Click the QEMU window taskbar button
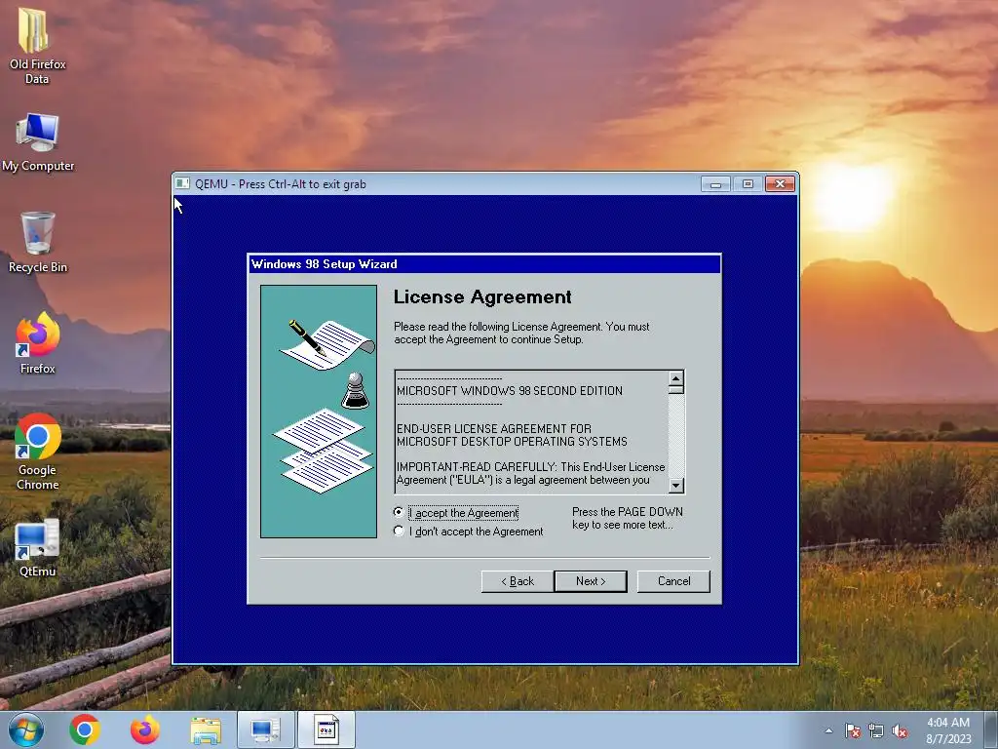The width and height of the screenshot is (998, 749). point(326,729)
